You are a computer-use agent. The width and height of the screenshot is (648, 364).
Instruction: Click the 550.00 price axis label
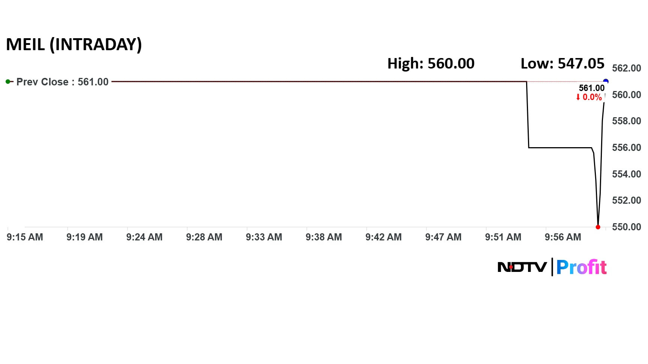click(x=626, y=227)
